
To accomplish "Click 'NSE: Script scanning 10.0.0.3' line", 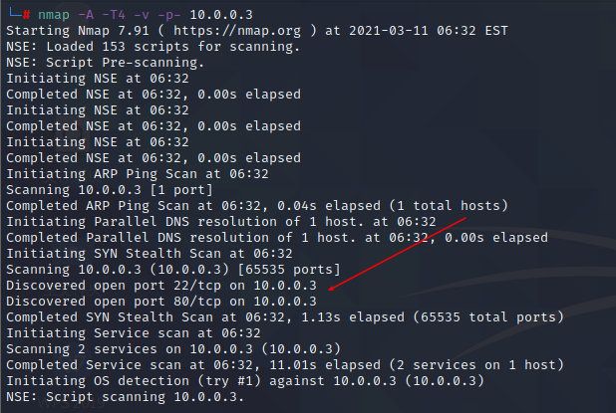I will (x=126, y=397).
